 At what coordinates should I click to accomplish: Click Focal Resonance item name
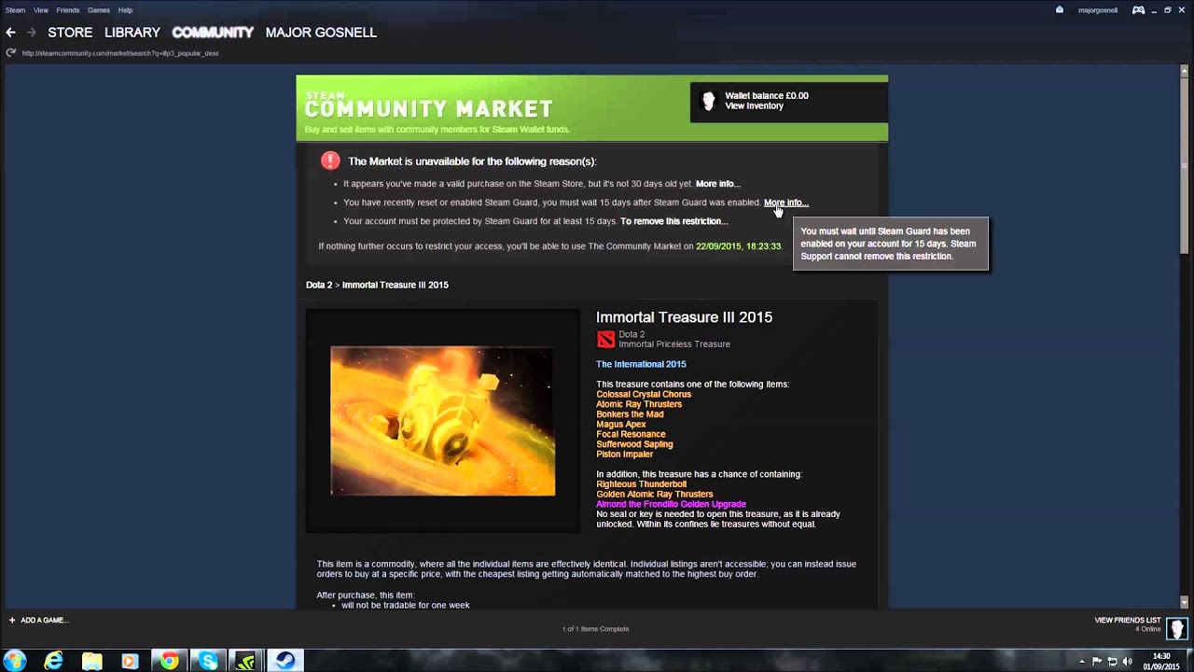(x=631, y=434)
